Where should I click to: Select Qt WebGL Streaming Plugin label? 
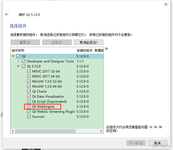point(54,111)
